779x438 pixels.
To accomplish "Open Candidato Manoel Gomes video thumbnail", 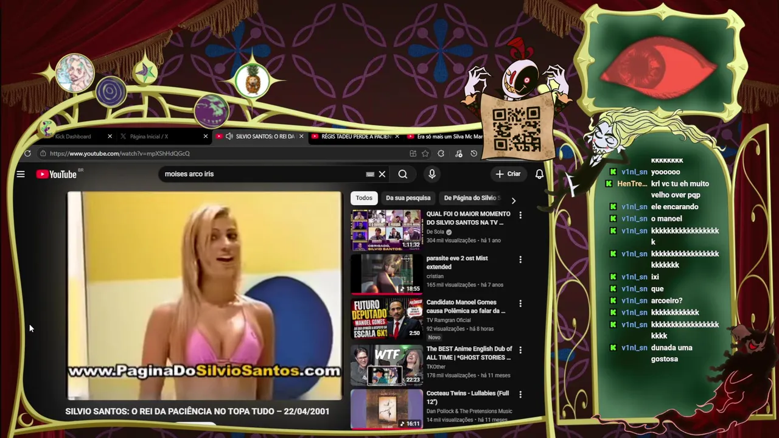I will click(386, 318).
